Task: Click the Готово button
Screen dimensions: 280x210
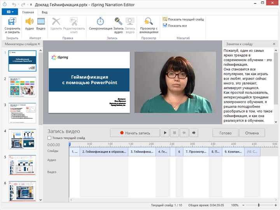Action: pos(225,133)
